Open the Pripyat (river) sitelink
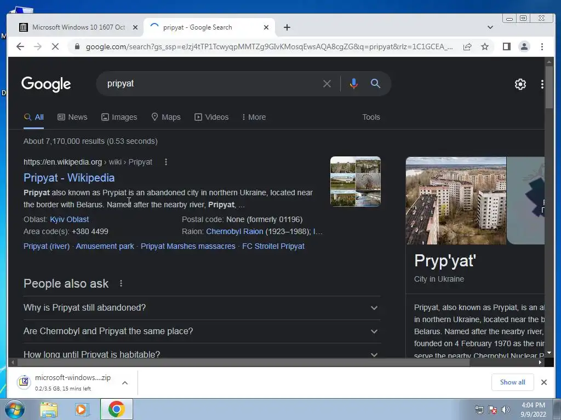This screenshot has width=561, height=420. pos(47,246)
